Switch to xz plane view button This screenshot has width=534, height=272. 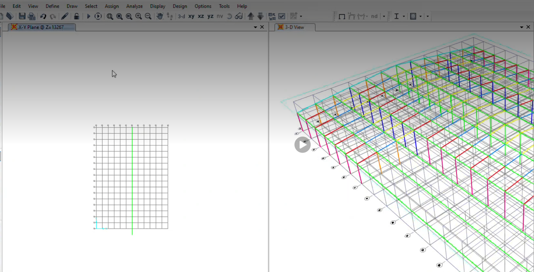tap(201, 16)
